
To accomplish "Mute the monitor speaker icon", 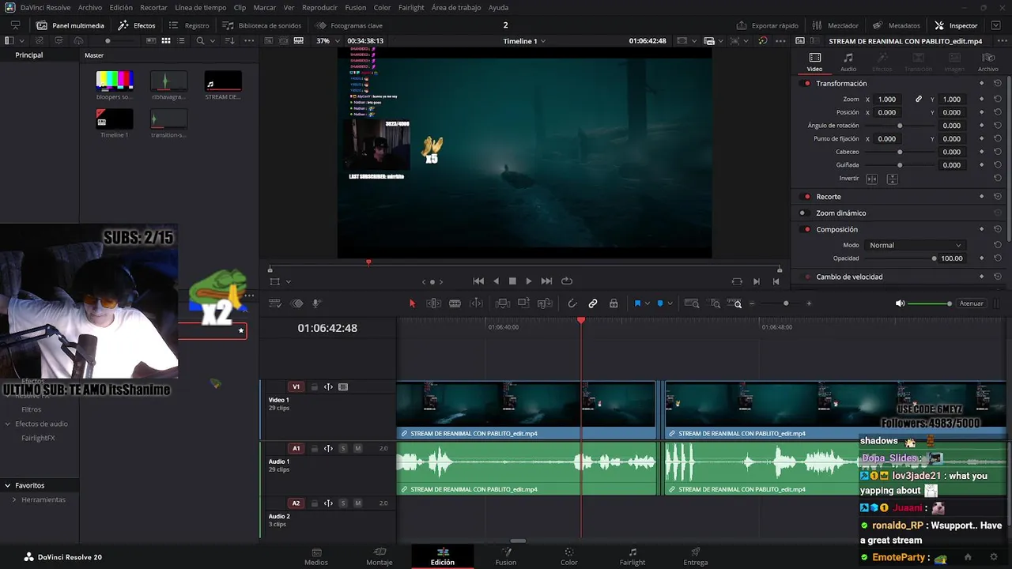I will 900,303.
